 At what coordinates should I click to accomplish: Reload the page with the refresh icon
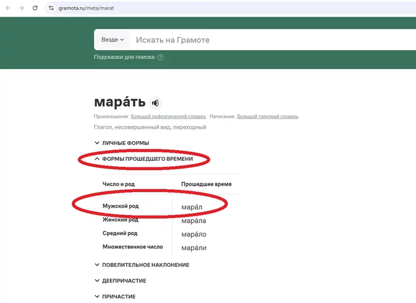(35, 8)
